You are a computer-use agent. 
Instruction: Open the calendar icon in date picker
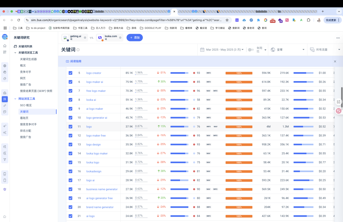click(x=202, y=50)
